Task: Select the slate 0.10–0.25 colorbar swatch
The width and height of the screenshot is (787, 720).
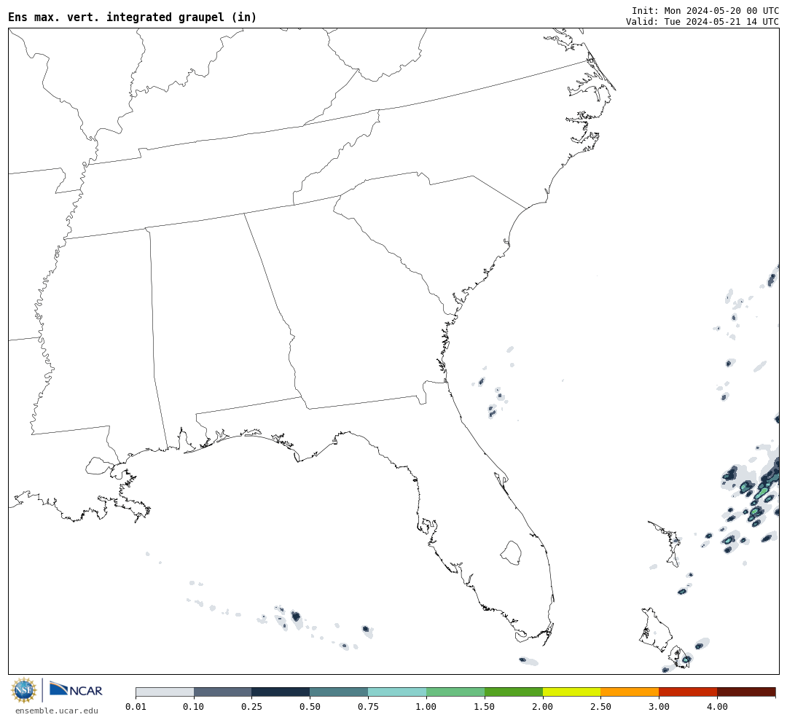Action: (223, 692)
